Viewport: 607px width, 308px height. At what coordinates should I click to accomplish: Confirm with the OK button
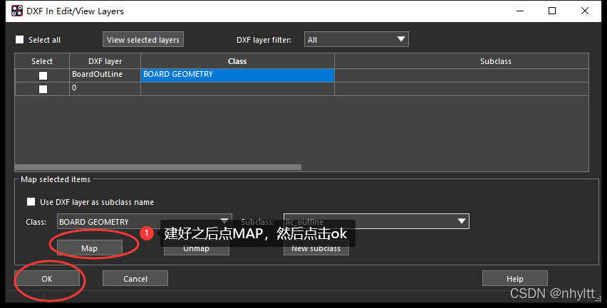pyautogui.click(x=47, y=279)
